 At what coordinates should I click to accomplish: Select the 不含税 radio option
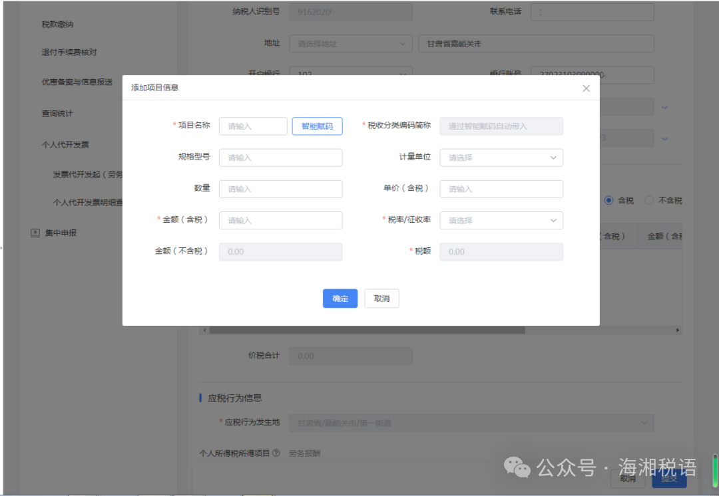649,199
